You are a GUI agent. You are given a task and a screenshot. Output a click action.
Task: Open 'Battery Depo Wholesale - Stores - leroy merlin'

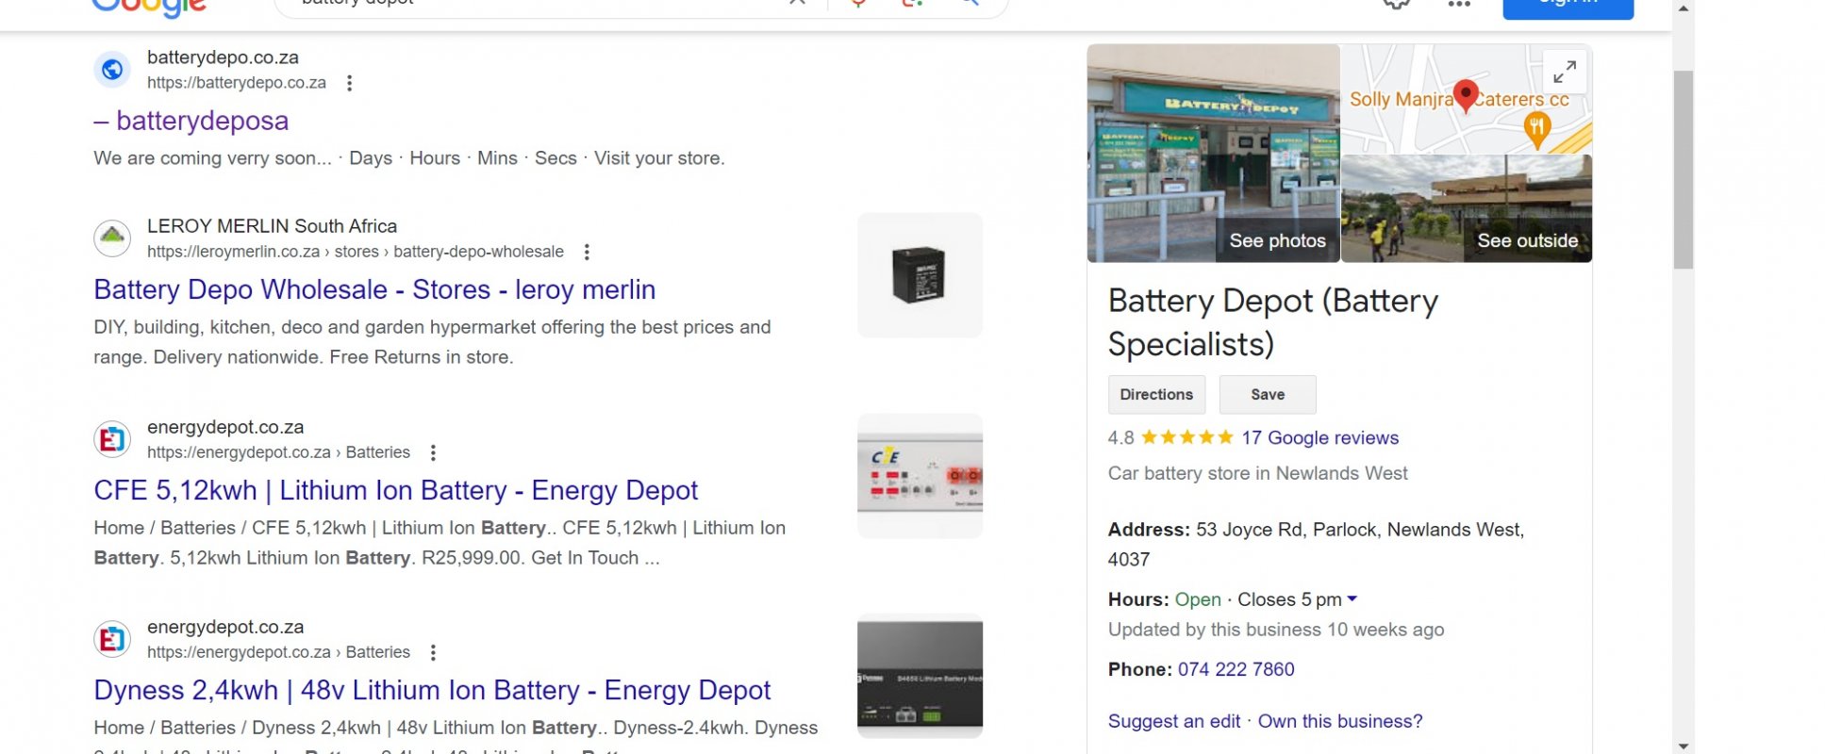click(x=374, y=289)
